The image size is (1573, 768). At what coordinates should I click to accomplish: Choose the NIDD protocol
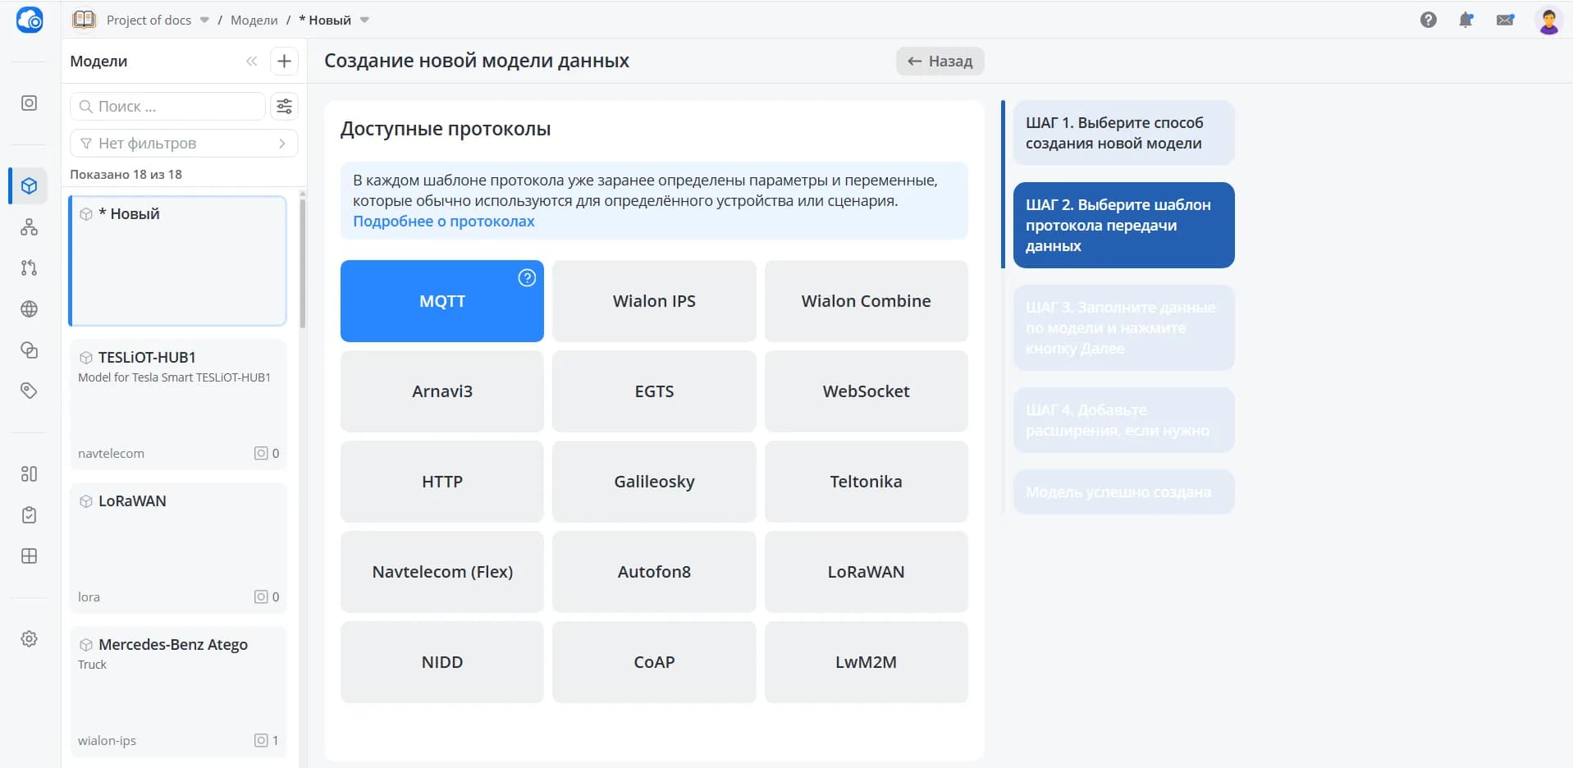point(441,662)
